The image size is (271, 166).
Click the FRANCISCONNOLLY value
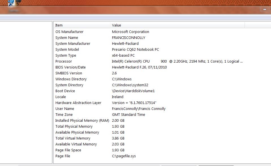pos(129,37)
